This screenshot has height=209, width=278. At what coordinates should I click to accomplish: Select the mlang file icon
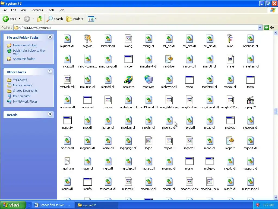(128, 39)
